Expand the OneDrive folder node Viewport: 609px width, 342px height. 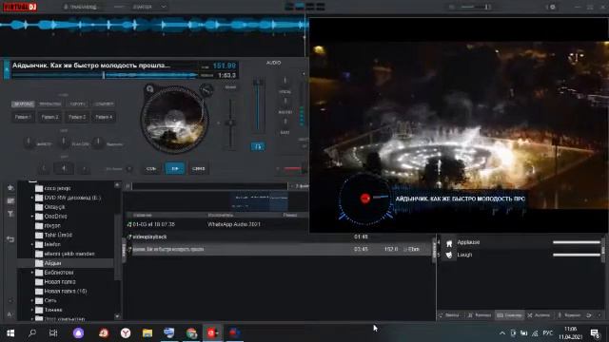click(x=32, y=217)
